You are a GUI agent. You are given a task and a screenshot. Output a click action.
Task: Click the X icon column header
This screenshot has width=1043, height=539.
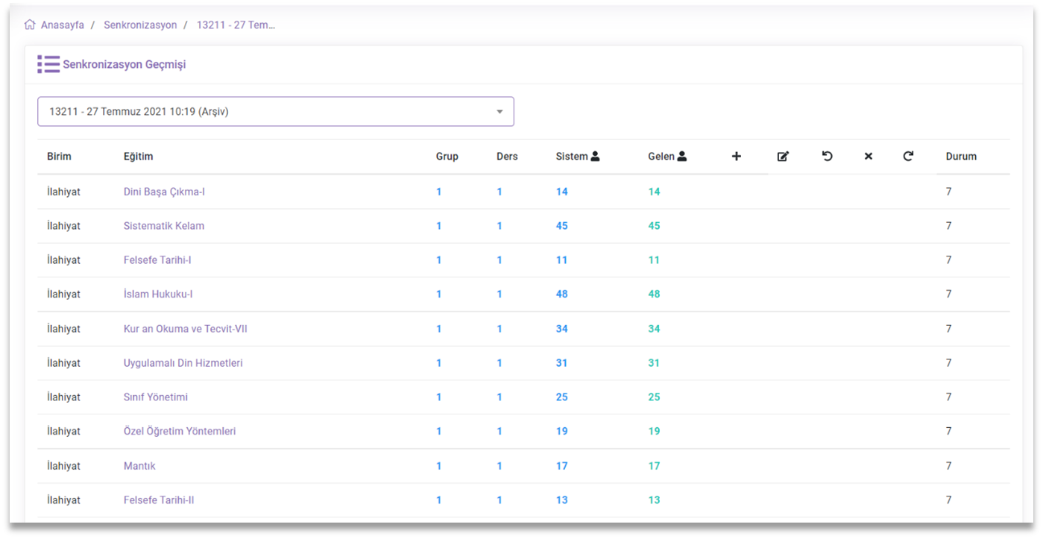point(868,157)
